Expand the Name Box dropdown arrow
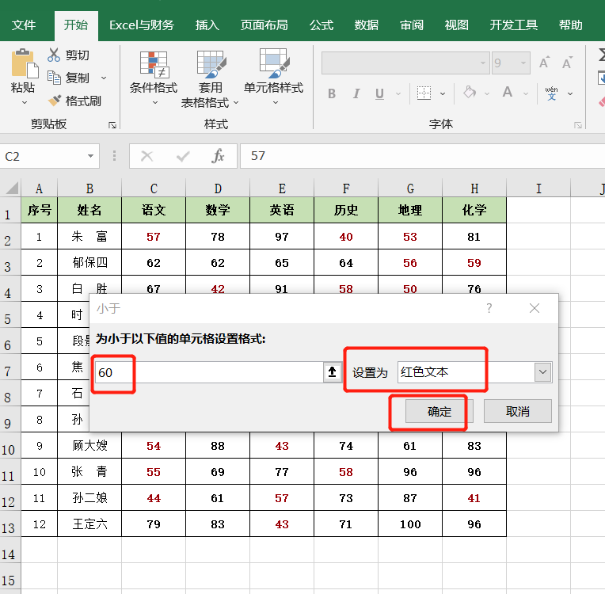605x594 pixels. [90, 156]
